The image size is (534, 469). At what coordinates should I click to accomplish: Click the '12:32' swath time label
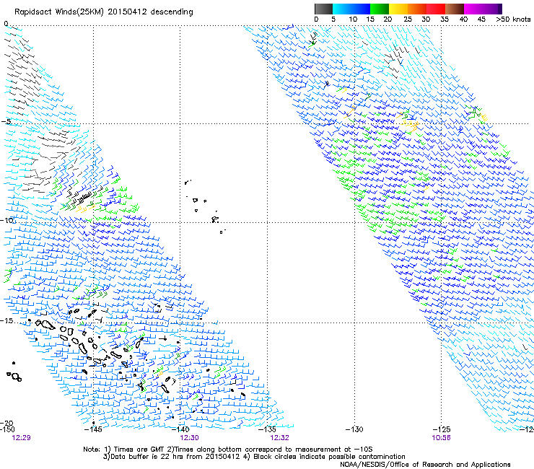click(279, 438)
